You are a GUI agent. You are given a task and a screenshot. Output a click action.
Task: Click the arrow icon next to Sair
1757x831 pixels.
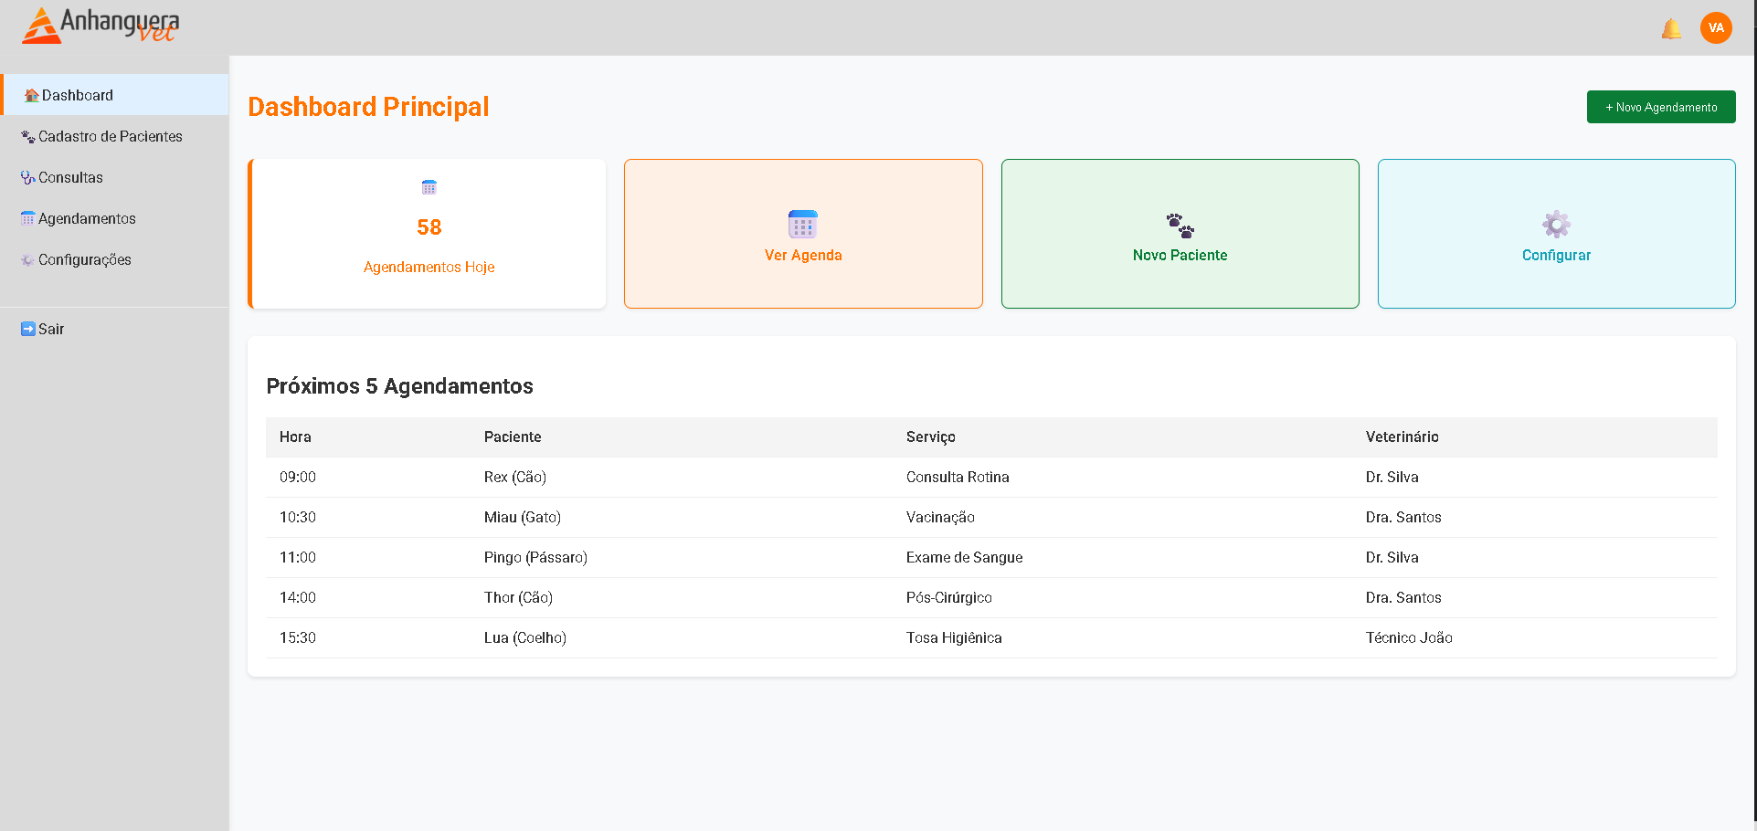(27, 328)
